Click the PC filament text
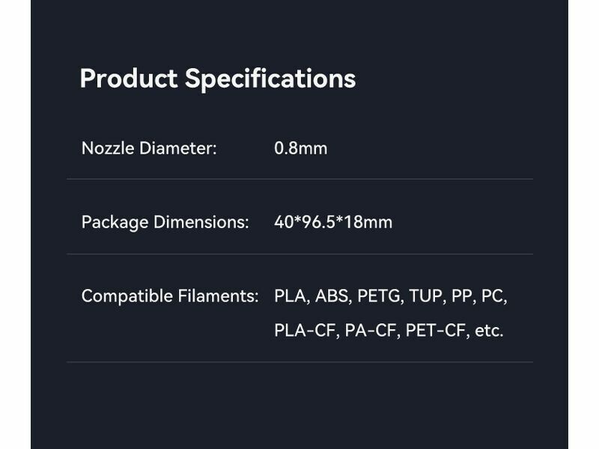 (493, 296)
